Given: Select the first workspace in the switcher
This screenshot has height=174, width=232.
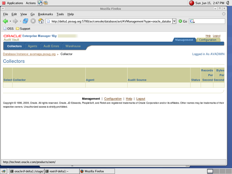Looking at the screenshot, I should click(x=210, y=171).
